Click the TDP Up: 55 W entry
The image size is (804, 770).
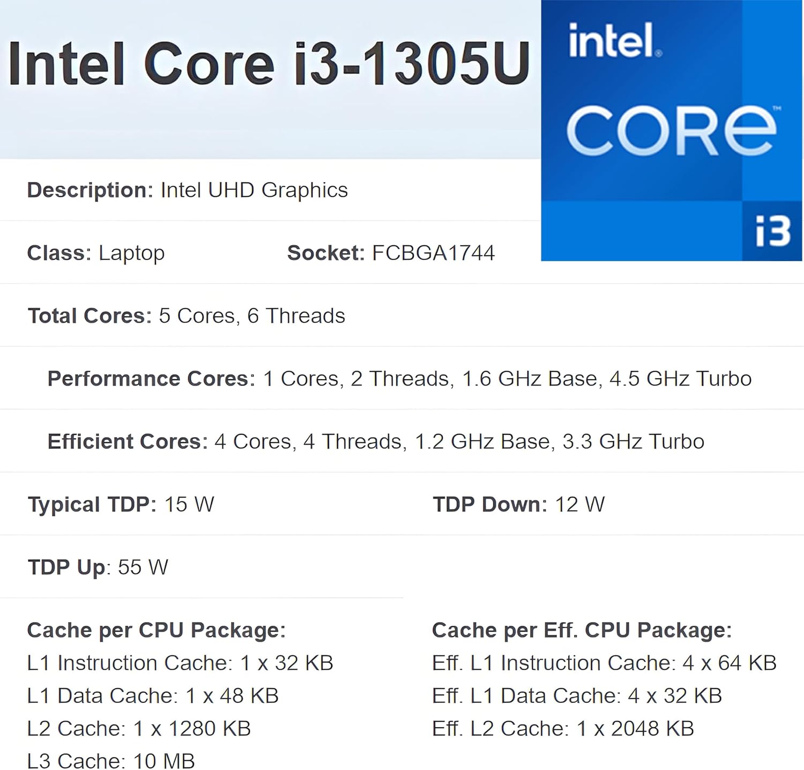pyautogui.click(x=98, y=567)
